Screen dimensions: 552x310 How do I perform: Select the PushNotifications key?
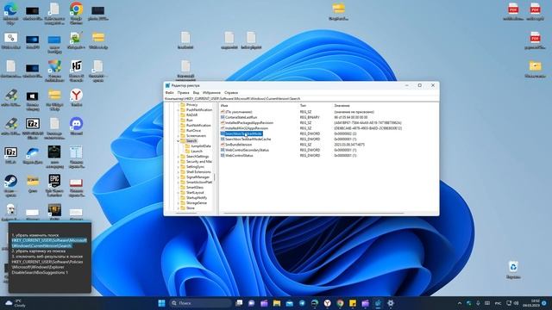[199, 110]
